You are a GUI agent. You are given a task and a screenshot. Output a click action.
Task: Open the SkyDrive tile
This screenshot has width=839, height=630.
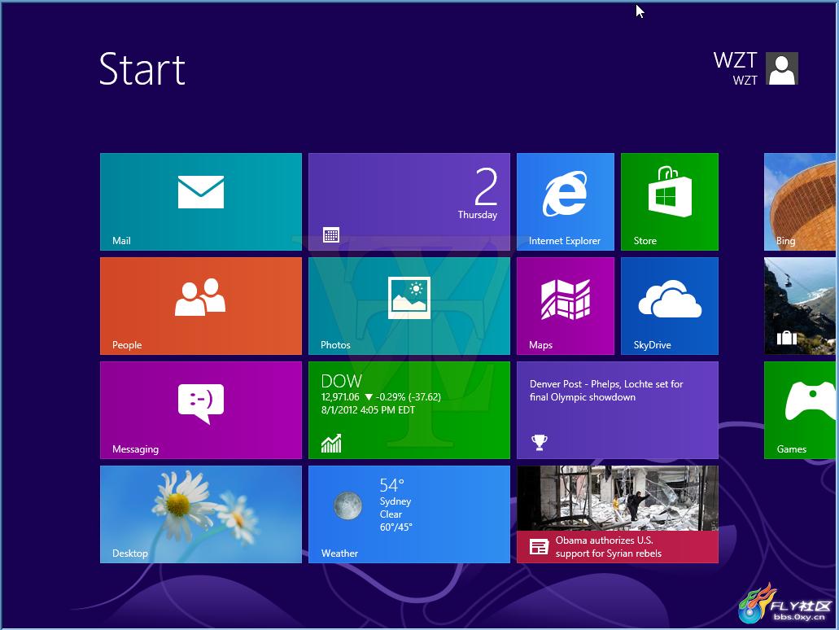[x=670, y=306]
